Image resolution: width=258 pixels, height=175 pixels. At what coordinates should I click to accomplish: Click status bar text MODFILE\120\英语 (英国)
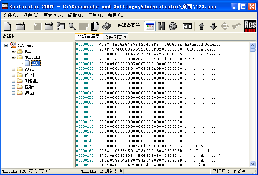26,171
